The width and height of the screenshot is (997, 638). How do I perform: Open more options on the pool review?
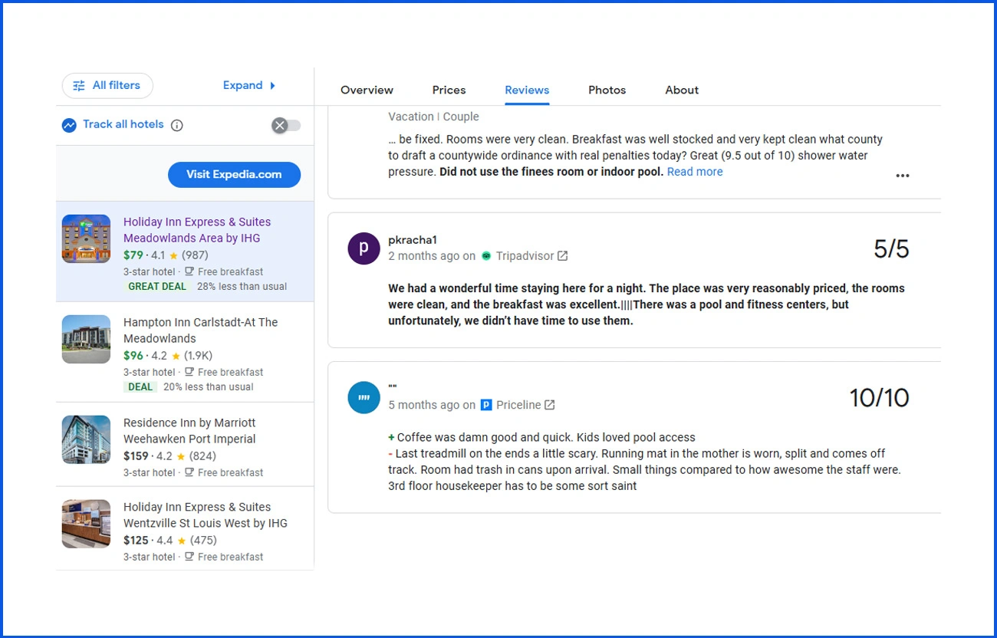coord(903,176)
